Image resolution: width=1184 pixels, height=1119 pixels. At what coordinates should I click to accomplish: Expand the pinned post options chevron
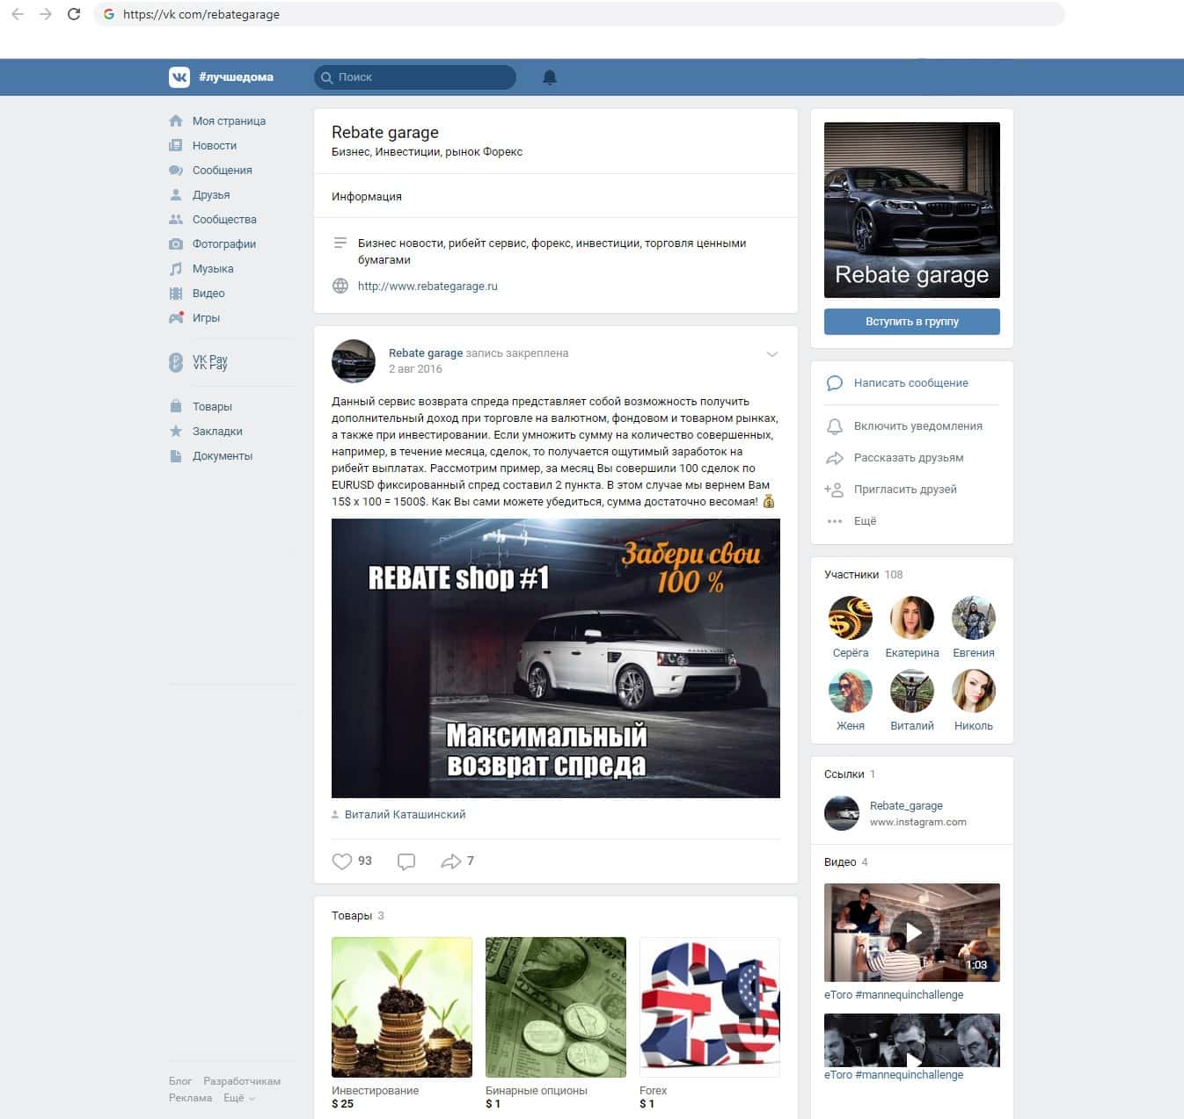tap(772, 354)
